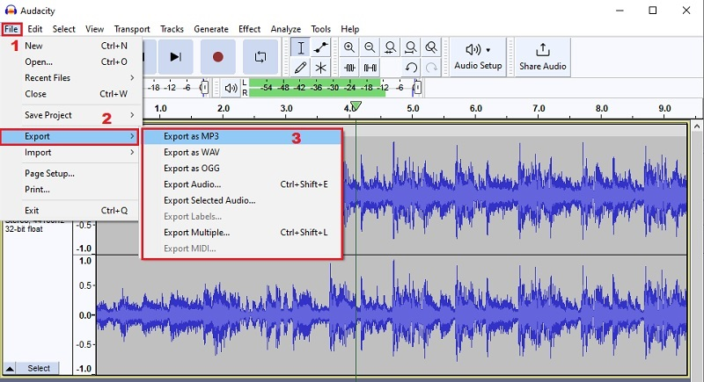Screen dimensions: 704x382
Task: Choose Page Setup... in File menu
Action: point(71,173)
